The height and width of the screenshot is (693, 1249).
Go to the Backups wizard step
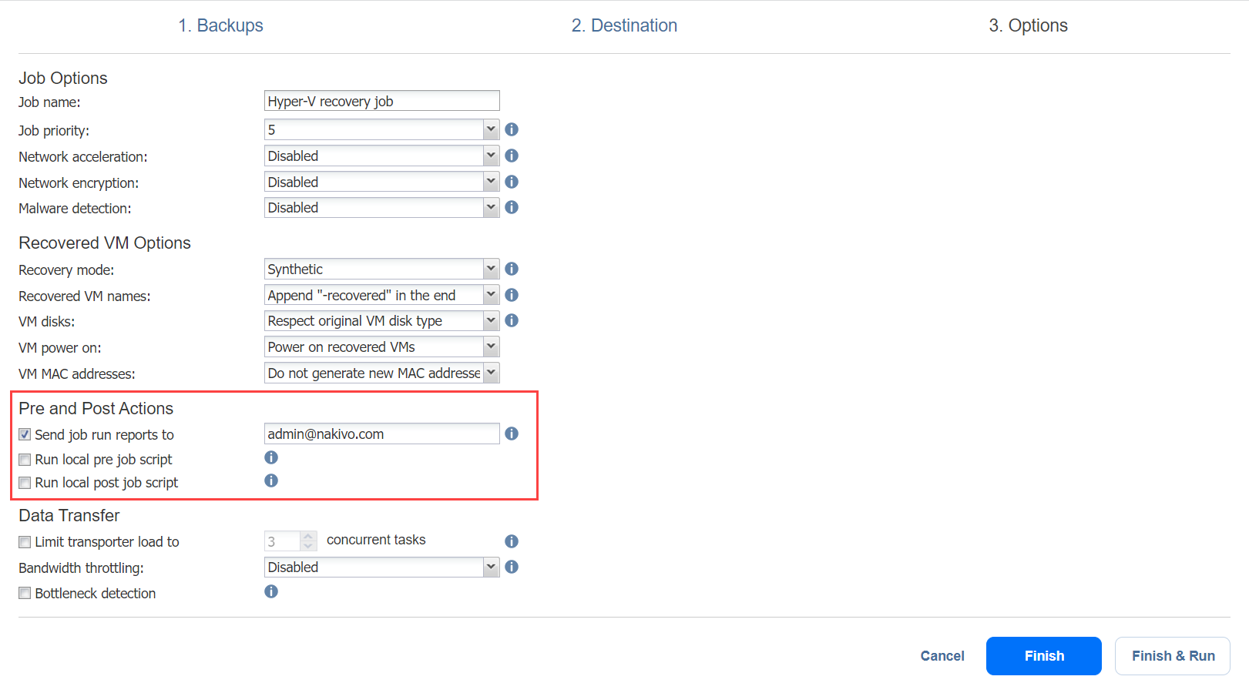(220, 25)
